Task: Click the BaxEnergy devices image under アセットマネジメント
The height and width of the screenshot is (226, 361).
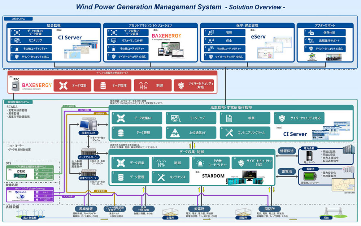Action: (x=171, y=50)
